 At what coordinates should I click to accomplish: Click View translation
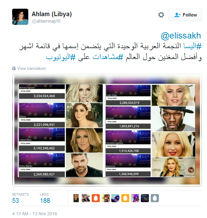(x=31, y=68)
